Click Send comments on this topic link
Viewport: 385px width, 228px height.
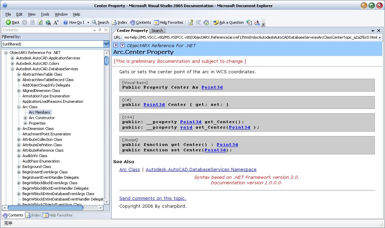coord(153,198)
